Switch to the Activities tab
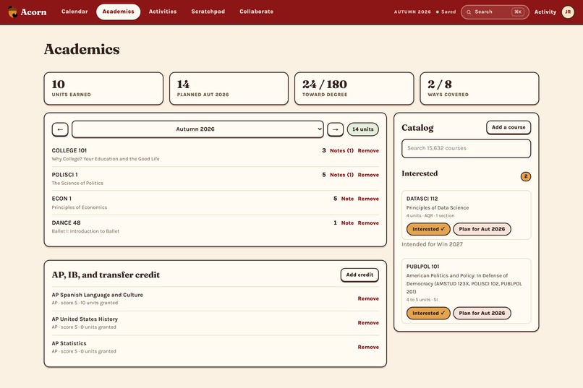583x388 pixels. [163, 12]
